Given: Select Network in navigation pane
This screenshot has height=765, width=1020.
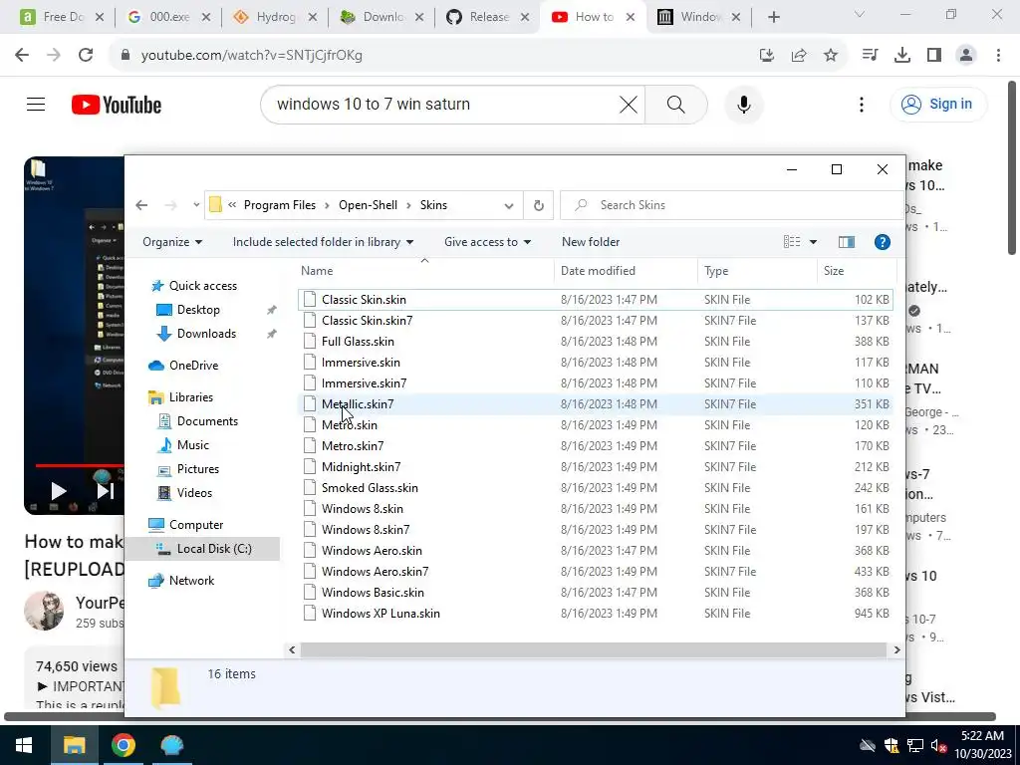Looking at the screenshot, I should point(191,581).
